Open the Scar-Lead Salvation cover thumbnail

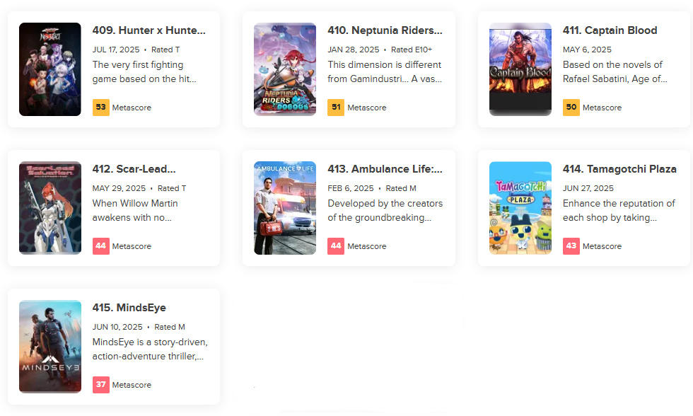click(x=50, y=208)
